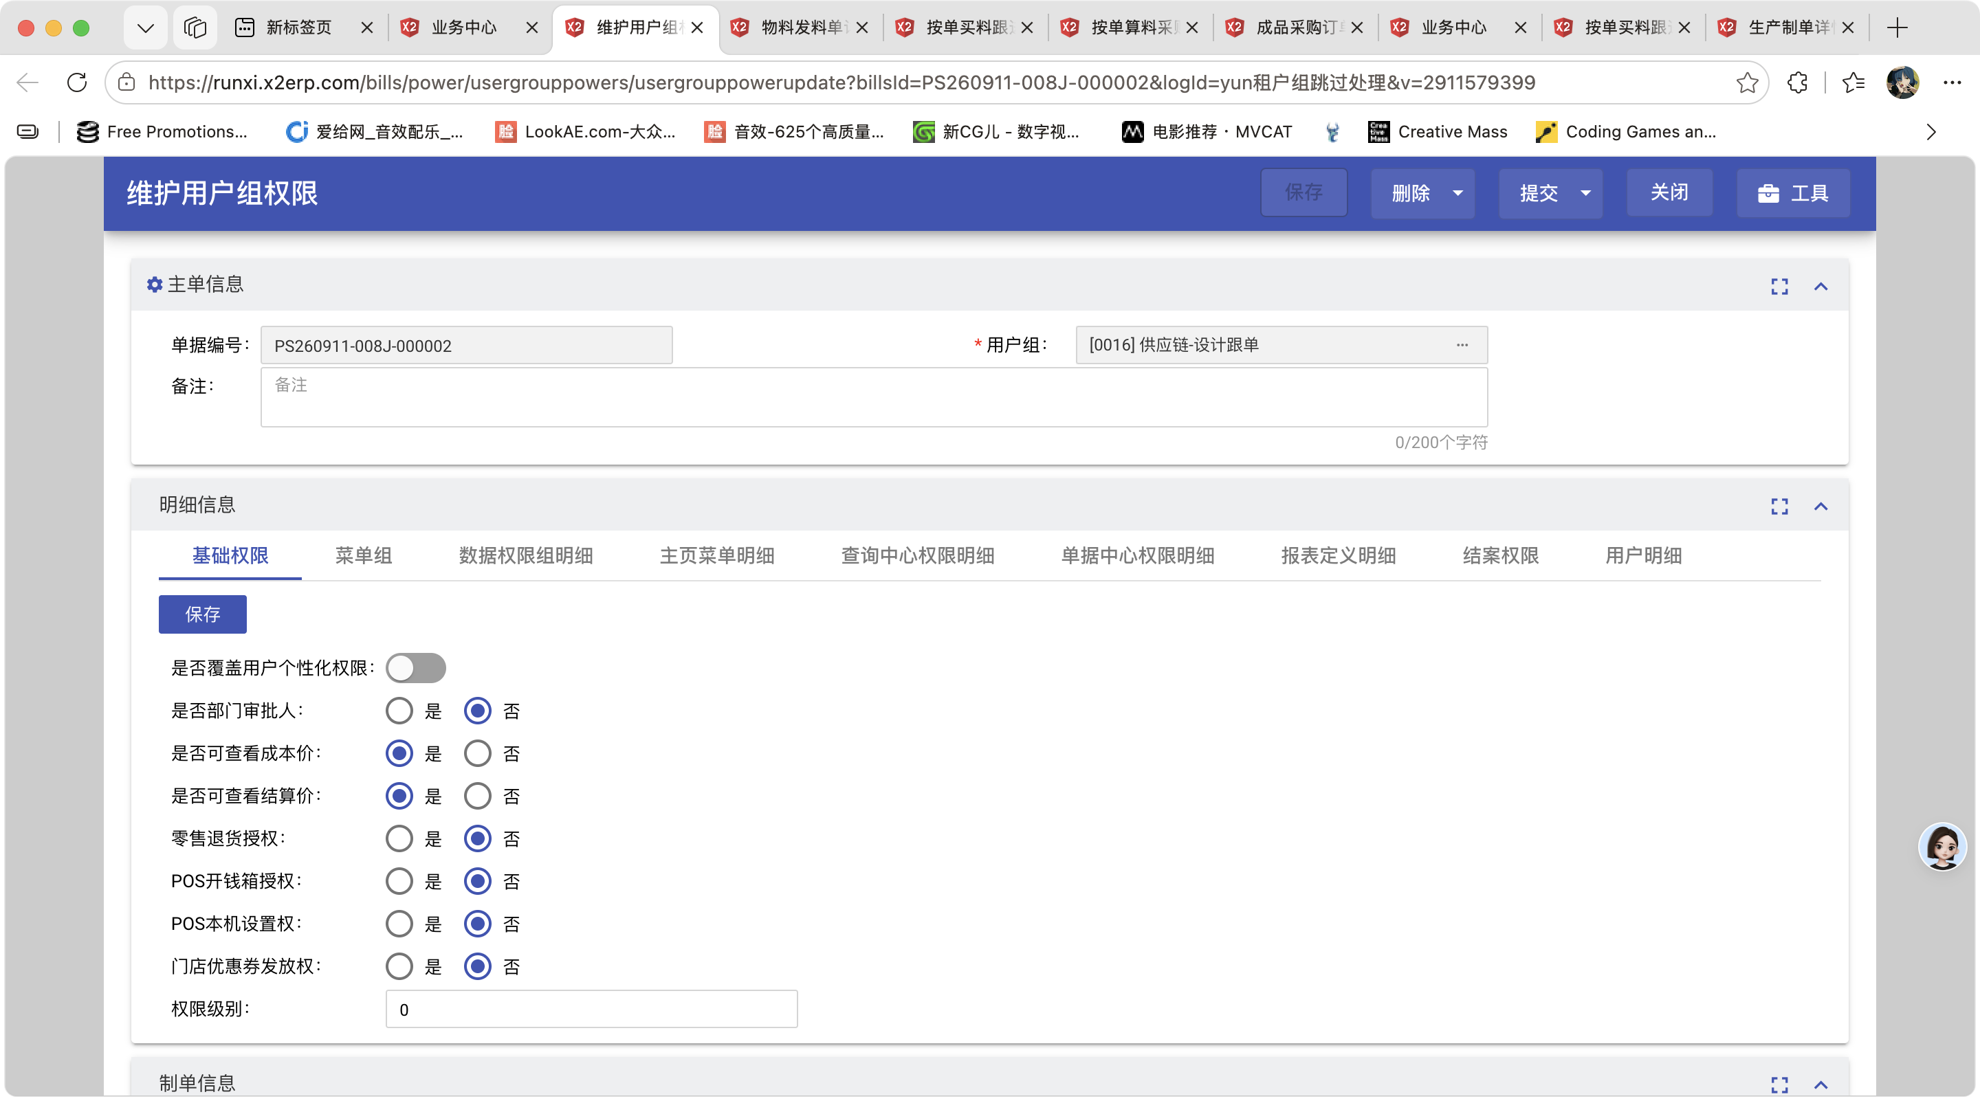Collapse the 主单信息 section

pos(1820,287)
